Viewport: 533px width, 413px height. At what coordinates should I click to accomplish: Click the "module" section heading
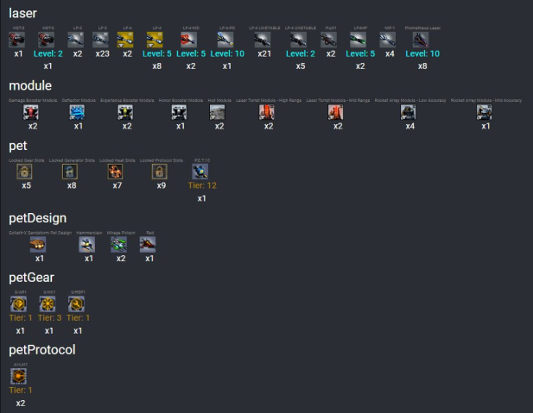[x=30, y=85]
